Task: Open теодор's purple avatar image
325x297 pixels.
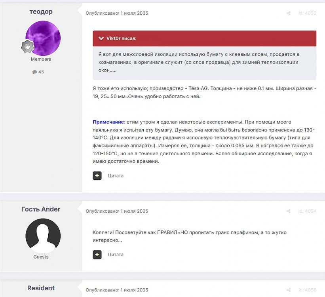Action: click(43, 38)
